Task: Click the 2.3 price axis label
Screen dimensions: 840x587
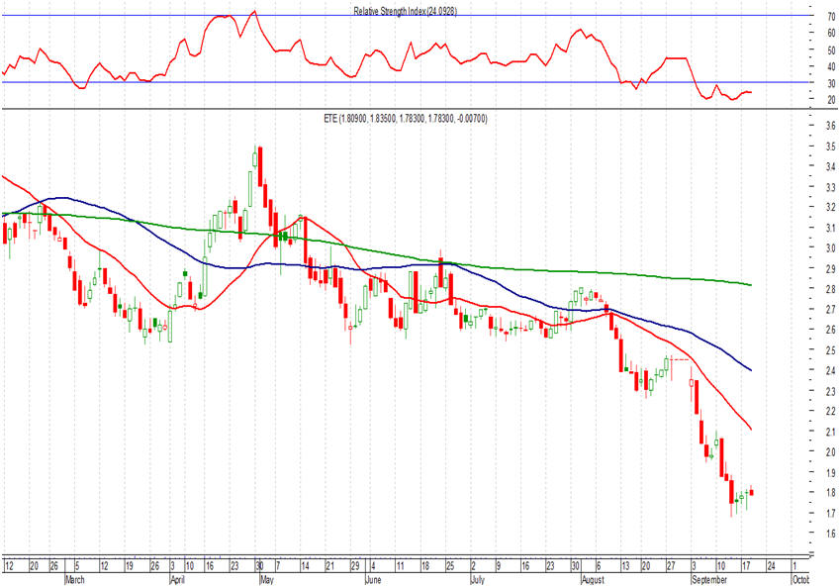Action: click(x=830, y=391)
